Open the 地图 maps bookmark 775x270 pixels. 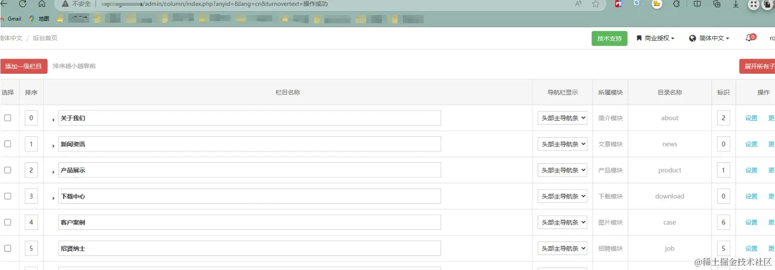point(39,19)
